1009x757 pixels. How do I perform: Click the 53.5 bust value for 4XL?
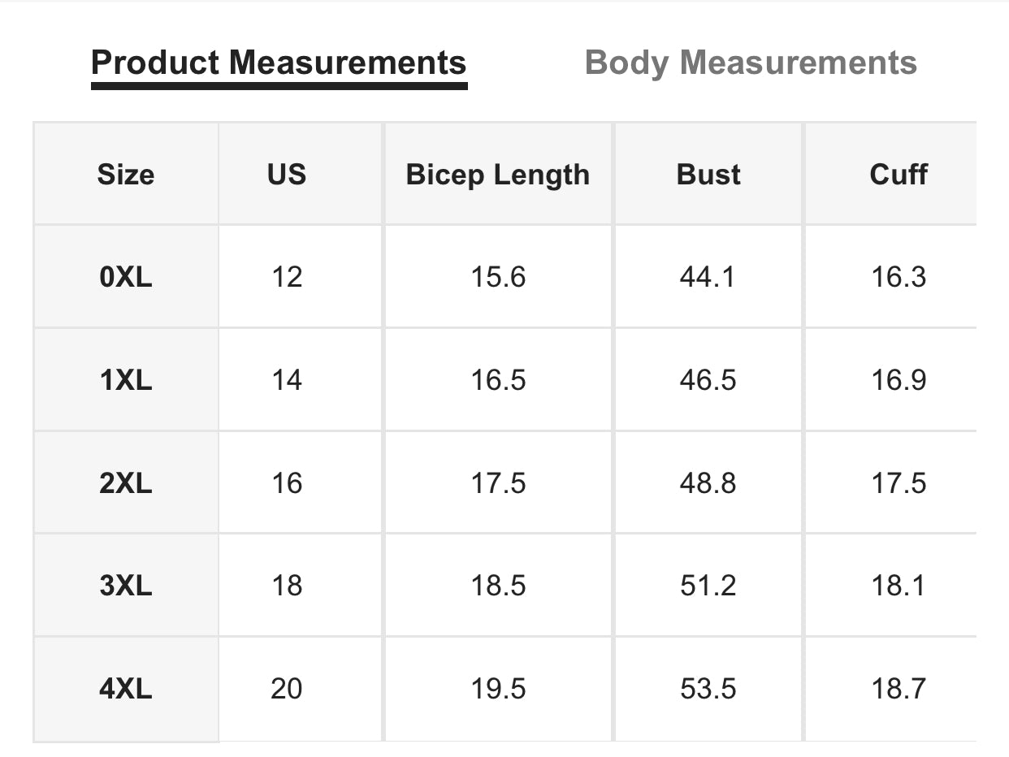[708, 689]
